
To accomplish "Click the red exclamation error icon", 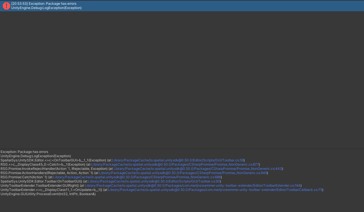I will pyautogui.click(x=6, y=6).
